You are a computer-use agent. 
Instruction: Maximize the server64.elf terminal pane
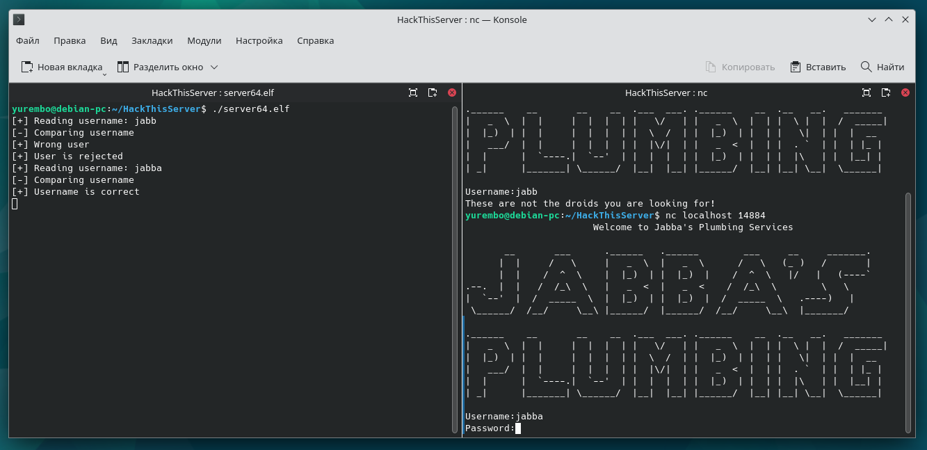point(413,93)
